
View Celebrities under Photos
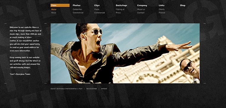coord(77,9)
